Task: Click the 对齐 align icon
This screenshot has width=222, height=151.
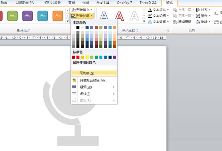Action: click(198, 10)
